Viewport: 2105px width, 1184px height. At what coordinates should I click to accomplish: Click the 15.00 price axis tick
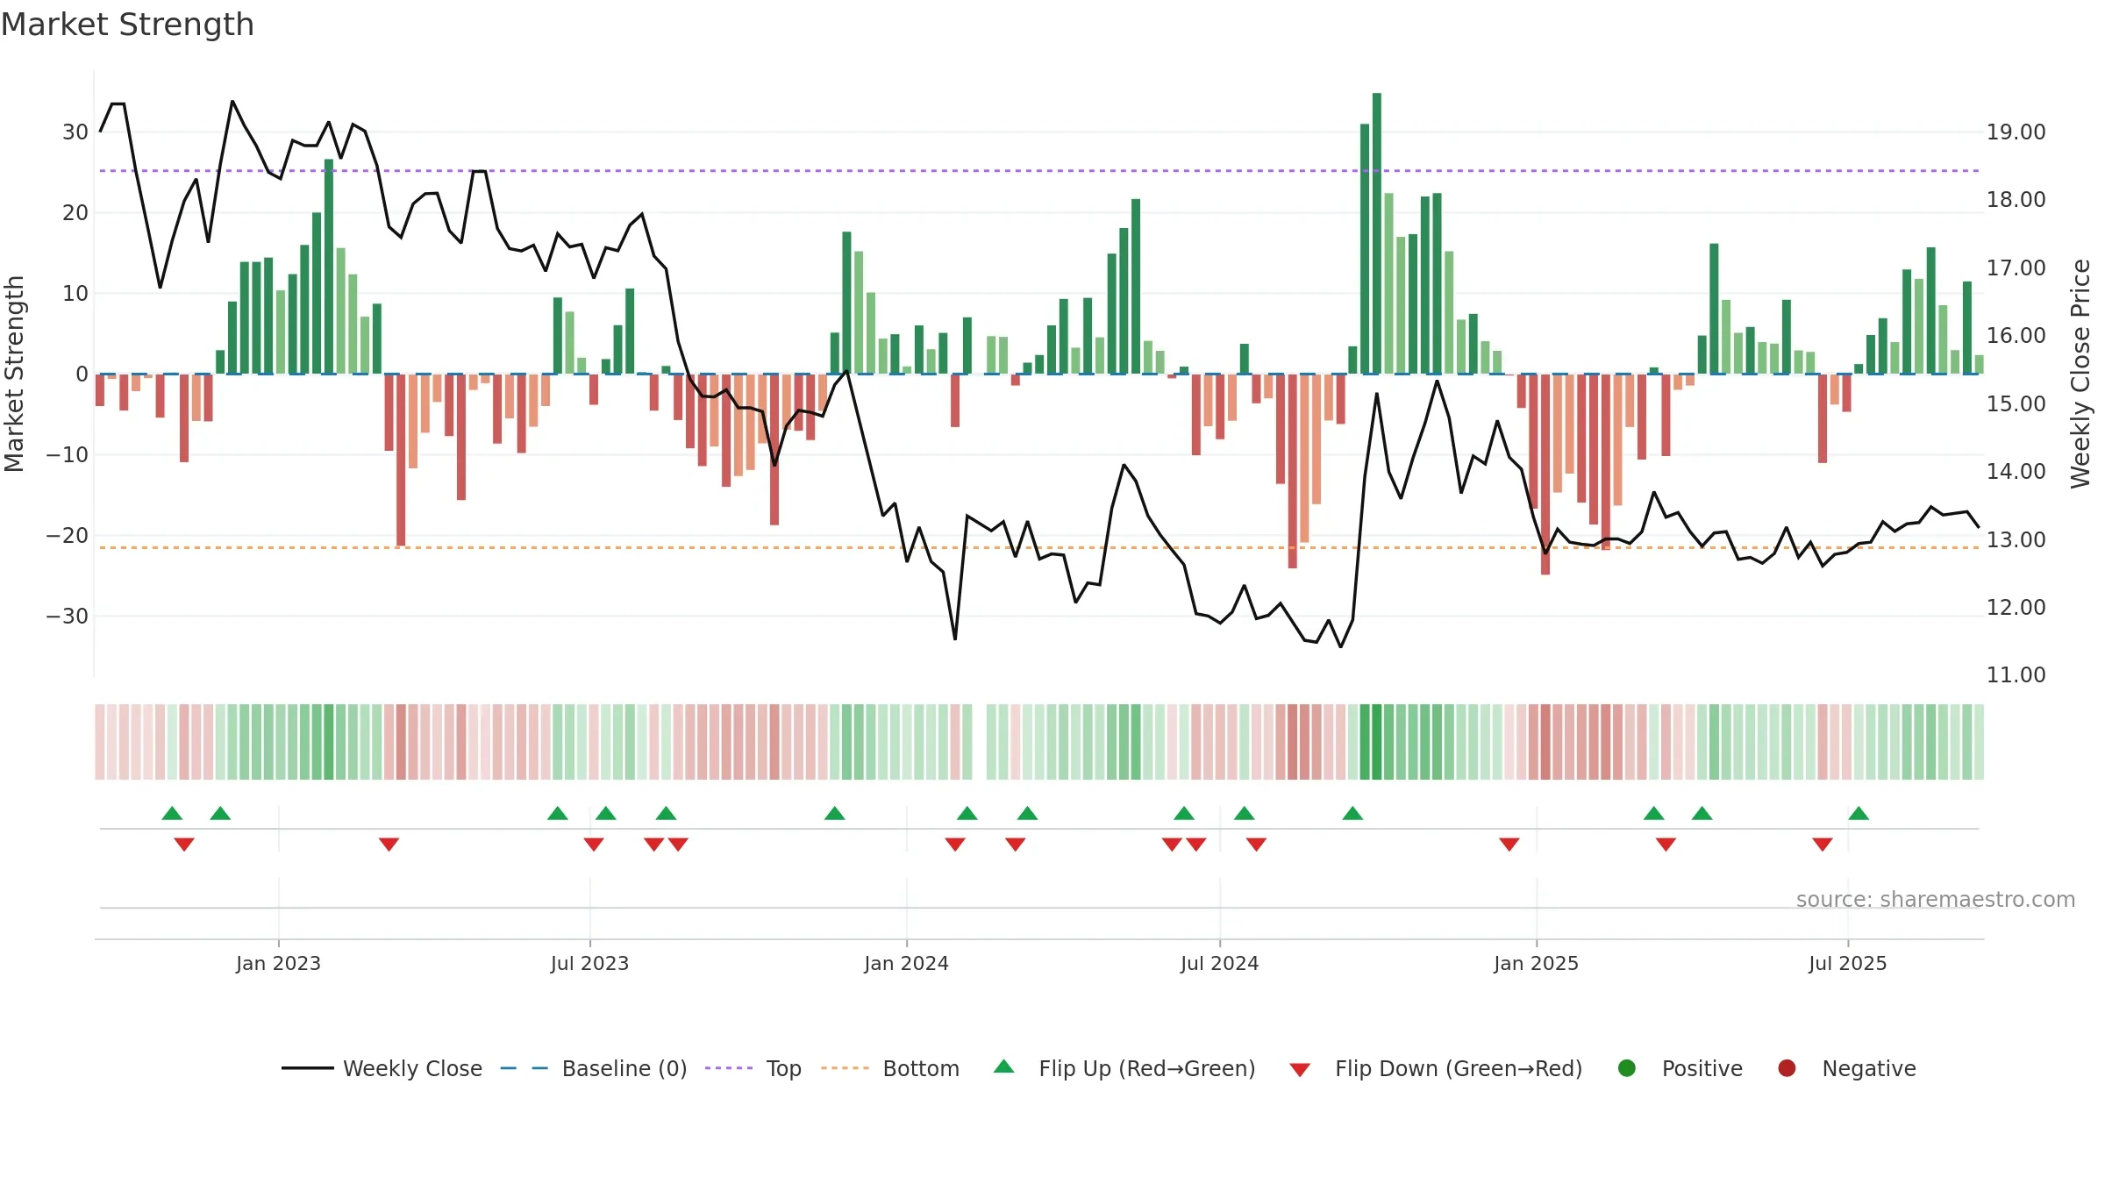(2016, 404)
